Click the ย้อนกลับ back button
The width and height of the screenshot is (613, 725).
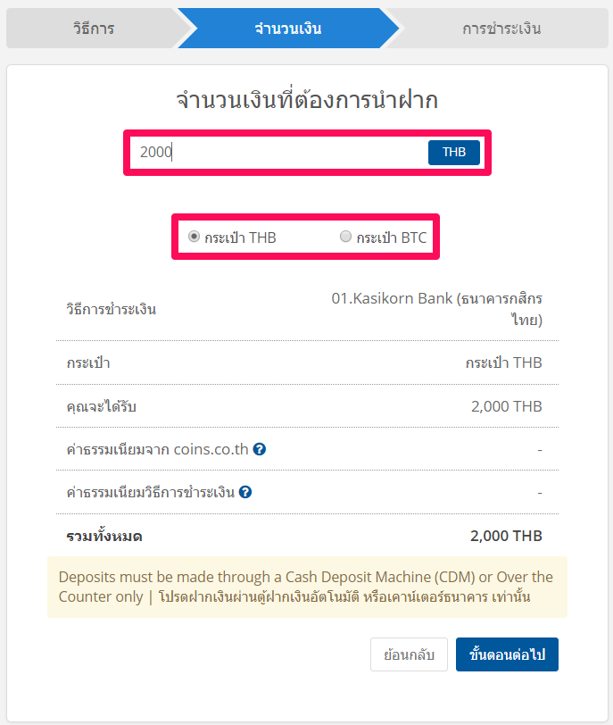coord(409,654)
